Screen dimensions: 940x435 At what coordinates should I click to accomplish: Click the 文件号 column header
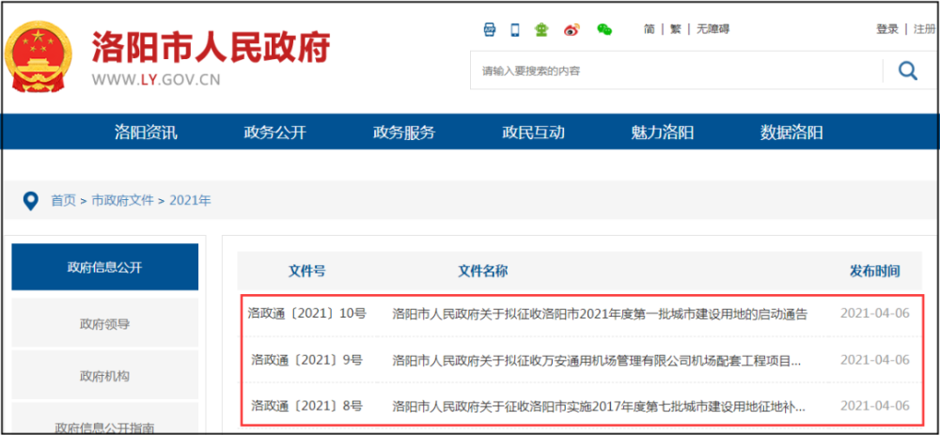(307, 271)
